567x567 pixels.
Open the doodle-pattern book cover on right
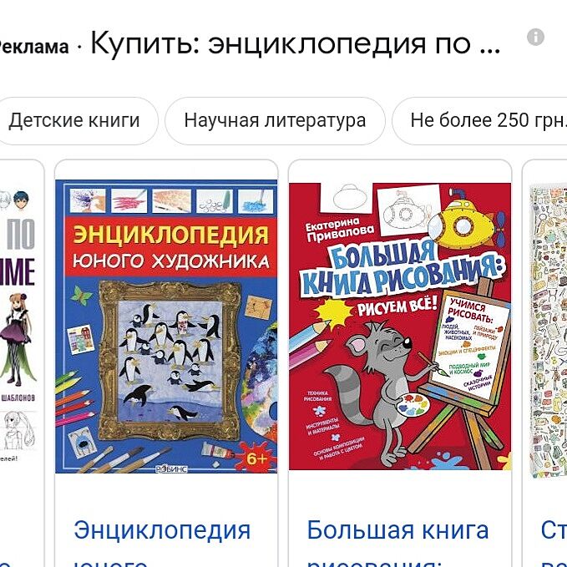tap(548, 331)
